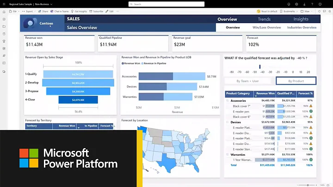Select the Black cover 7" row

(270, 106)
